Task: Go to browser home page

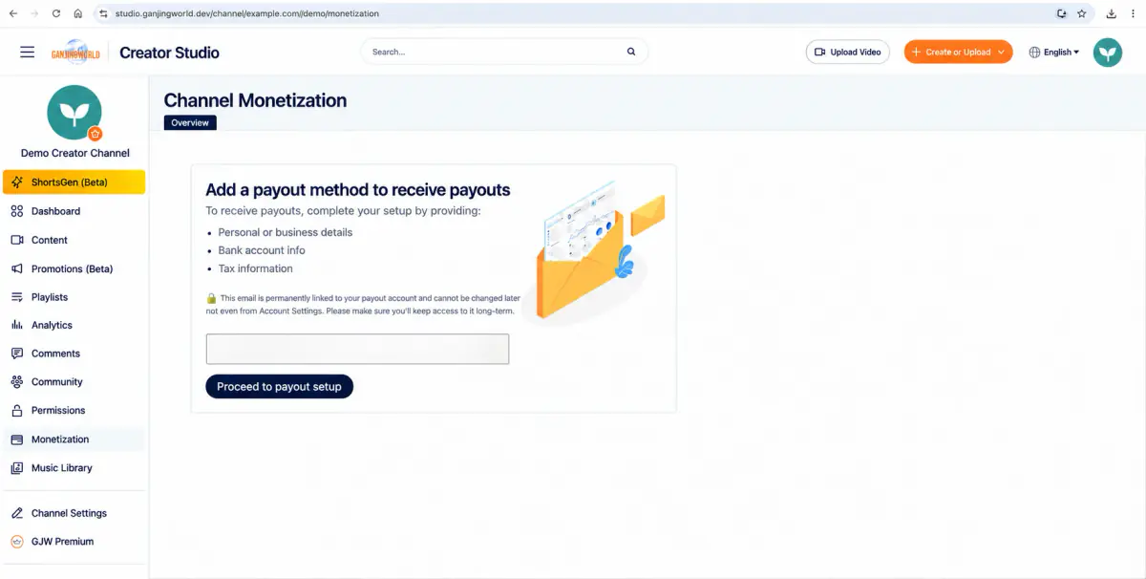Action: tap(77, 14)
